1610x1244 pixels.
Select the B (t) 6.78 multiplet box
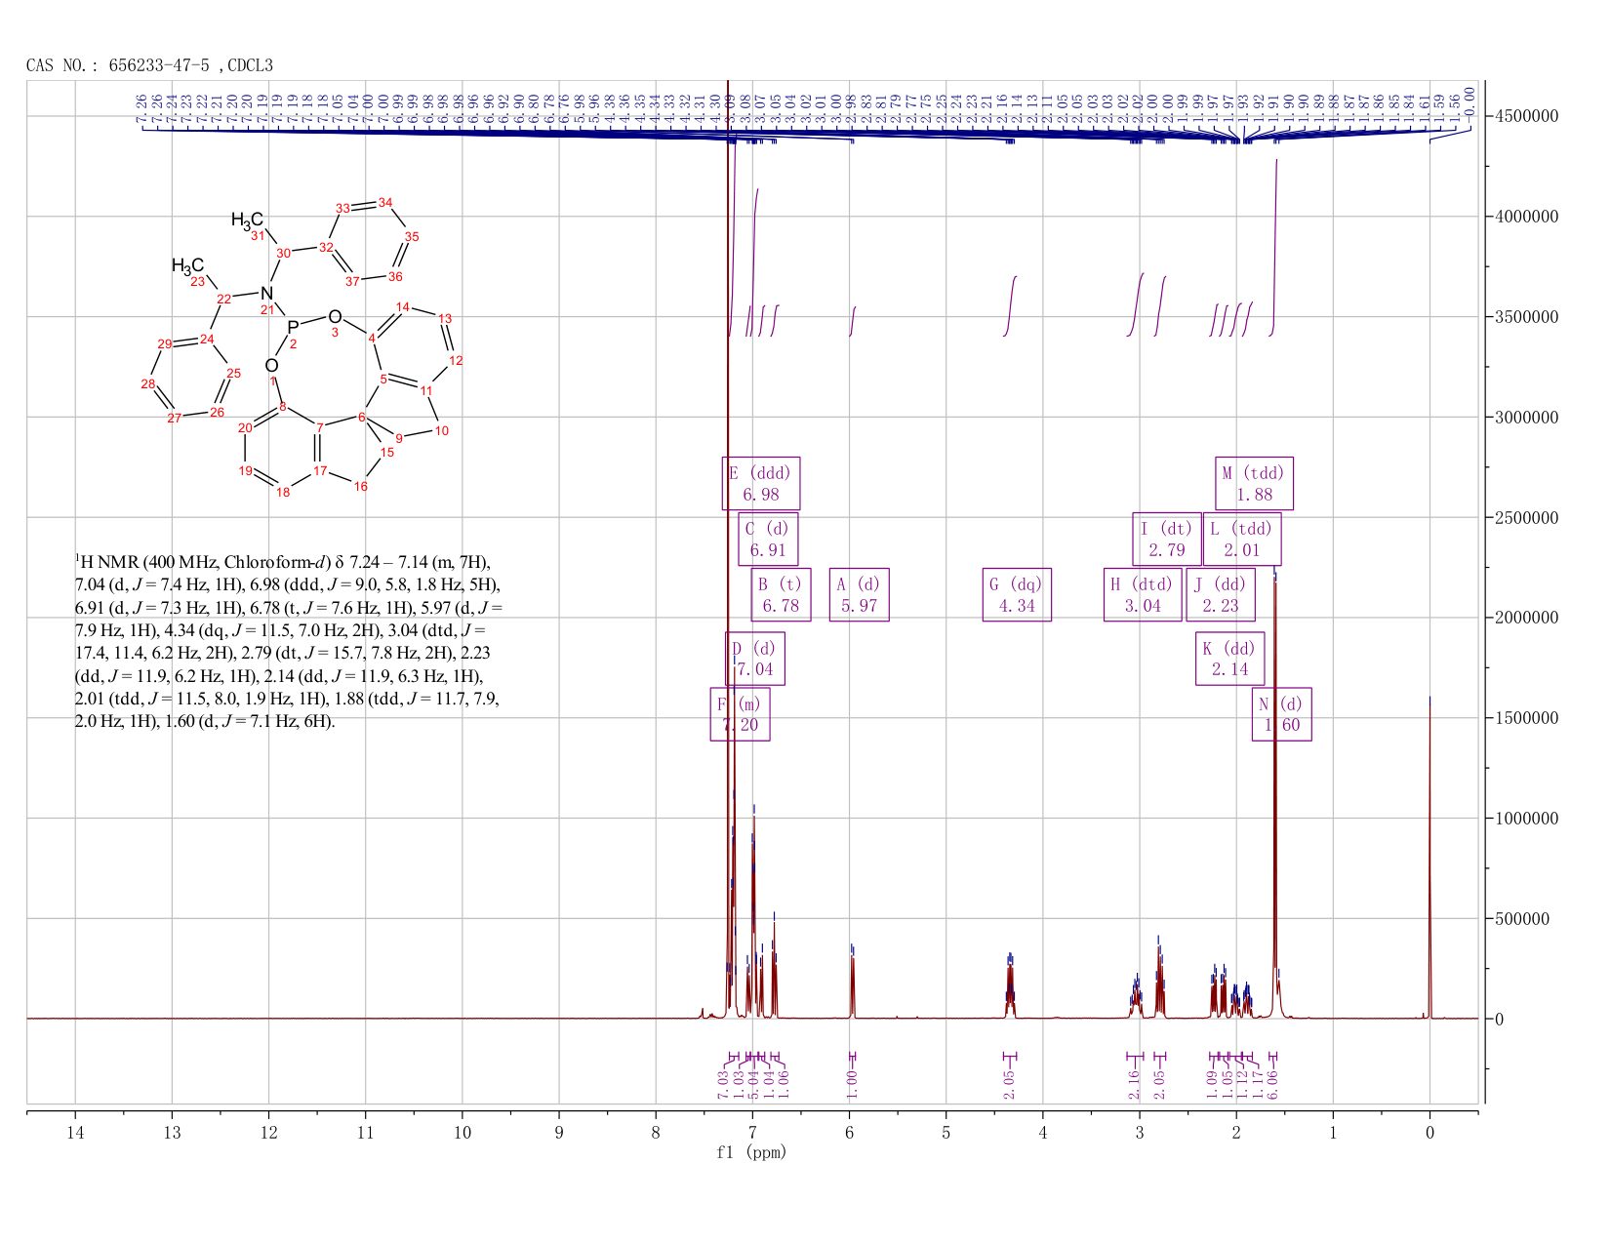[x=781, y=594]
